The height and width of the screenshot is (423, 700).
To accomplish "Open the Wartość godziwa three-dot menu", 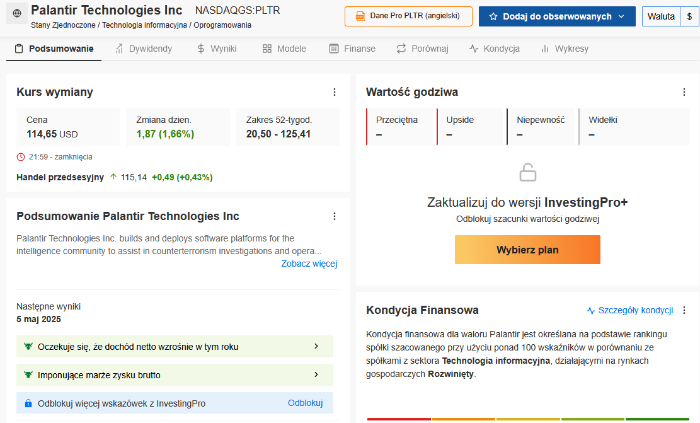I will click(684, 92).
